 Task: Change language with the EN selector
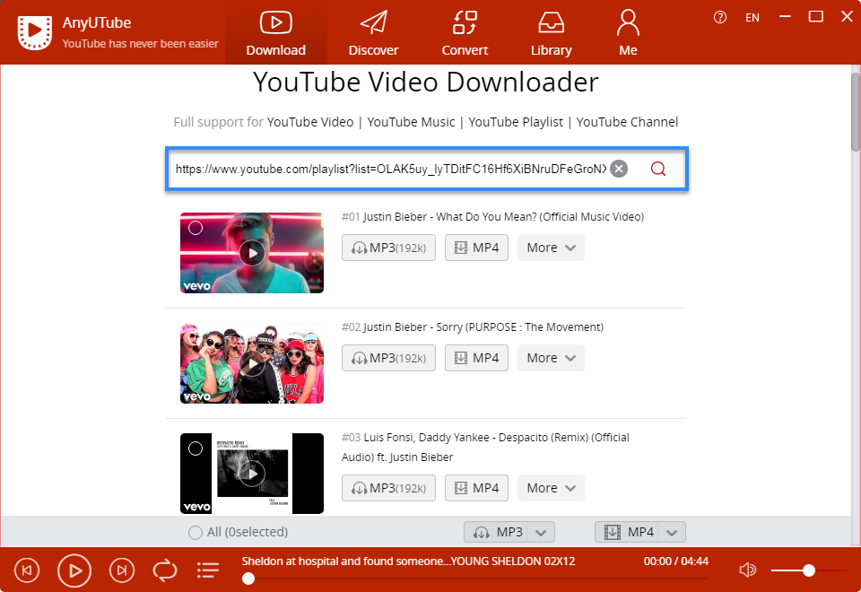[752, 18]
